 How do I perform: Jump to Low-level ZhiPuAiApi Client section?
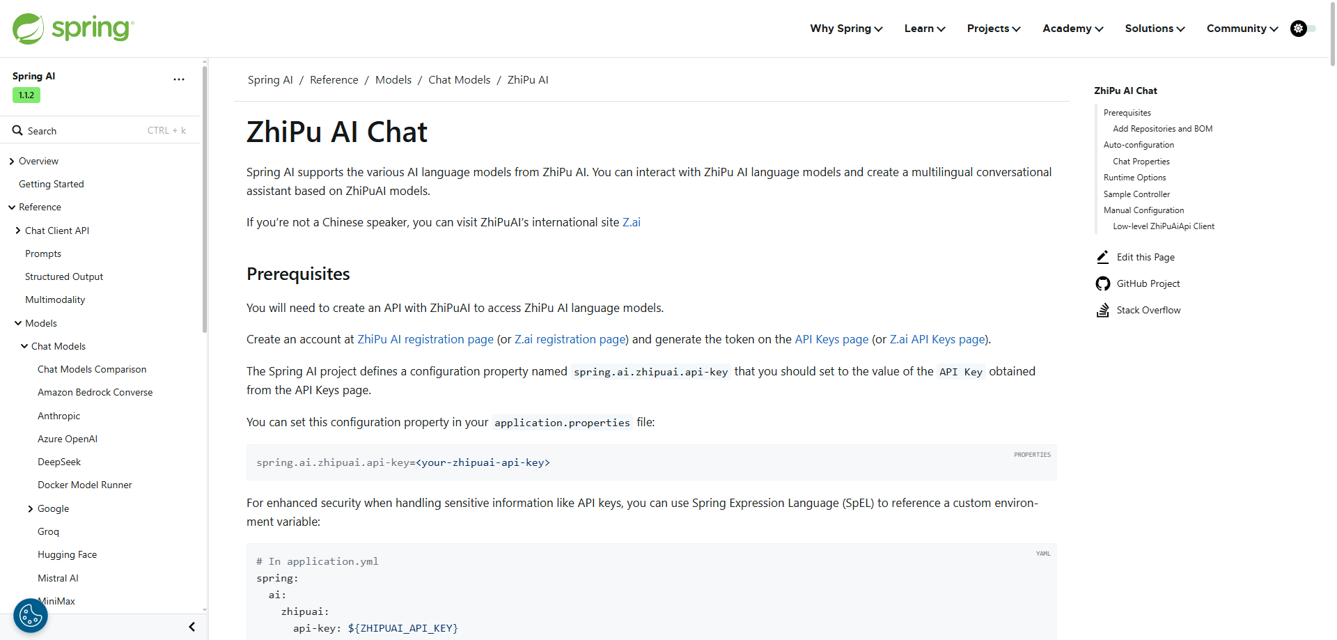1164,226
